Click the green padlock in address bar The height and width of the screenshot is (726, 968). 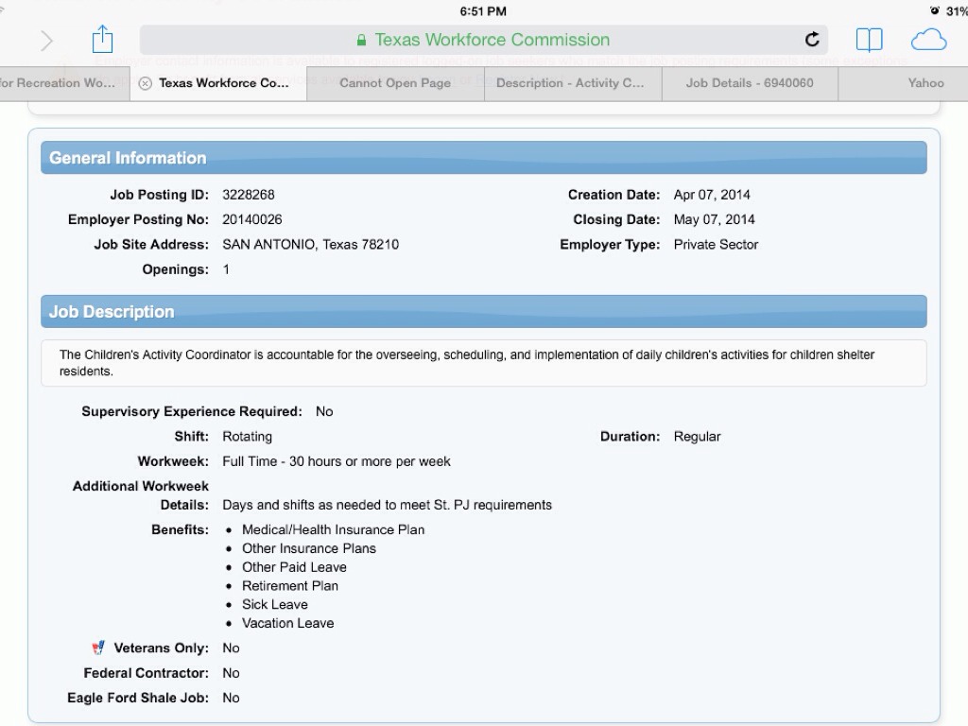[361, 41]
